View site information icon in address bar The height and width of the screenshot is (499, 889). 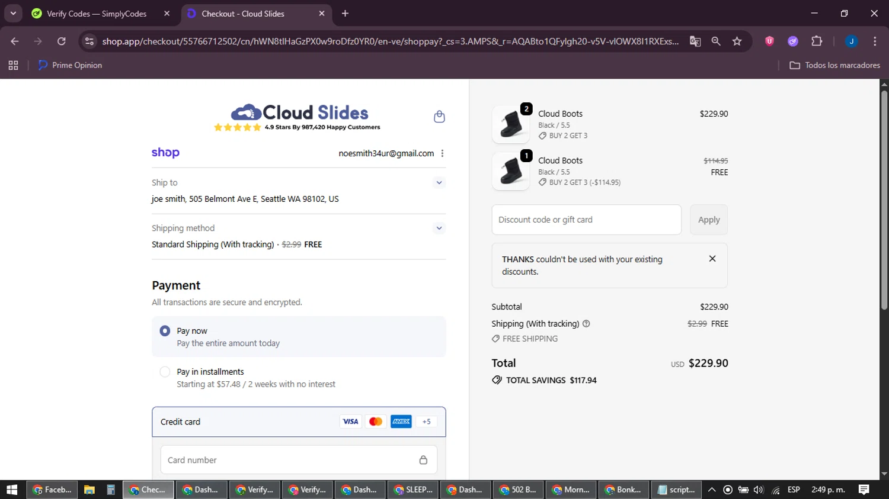(89, 41)
